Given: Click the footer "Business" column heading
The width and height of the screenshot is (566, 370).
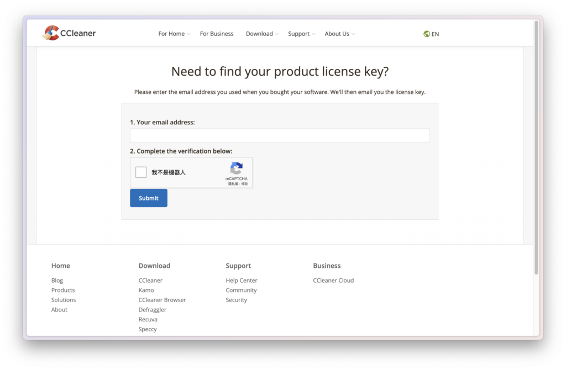Looking at the screenshot, I should [327, 266].
